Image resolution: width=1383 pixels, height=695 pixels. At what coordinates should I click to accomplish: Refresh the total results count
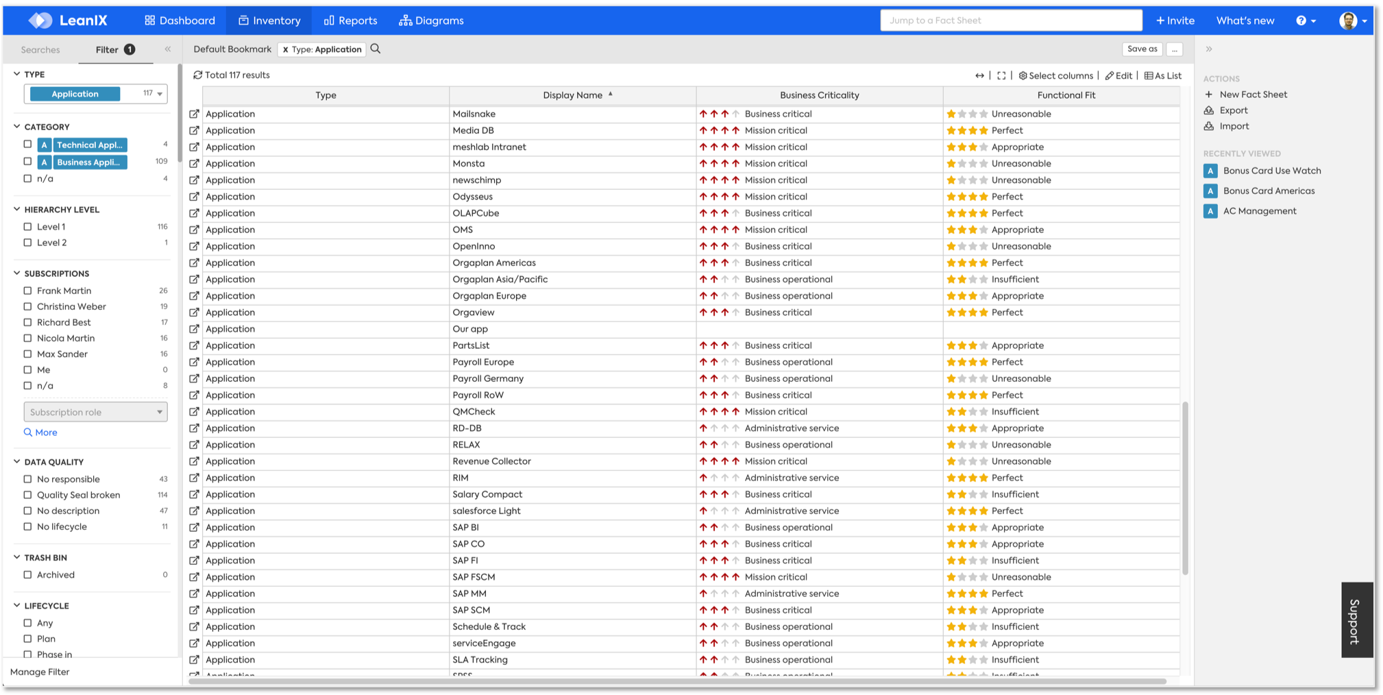tap(197, 75)
